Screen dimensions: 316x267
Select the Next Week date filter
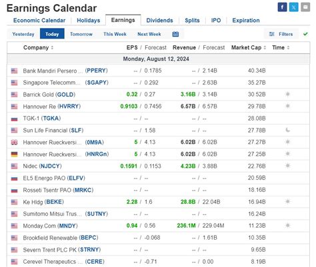(x=149, y=34)
